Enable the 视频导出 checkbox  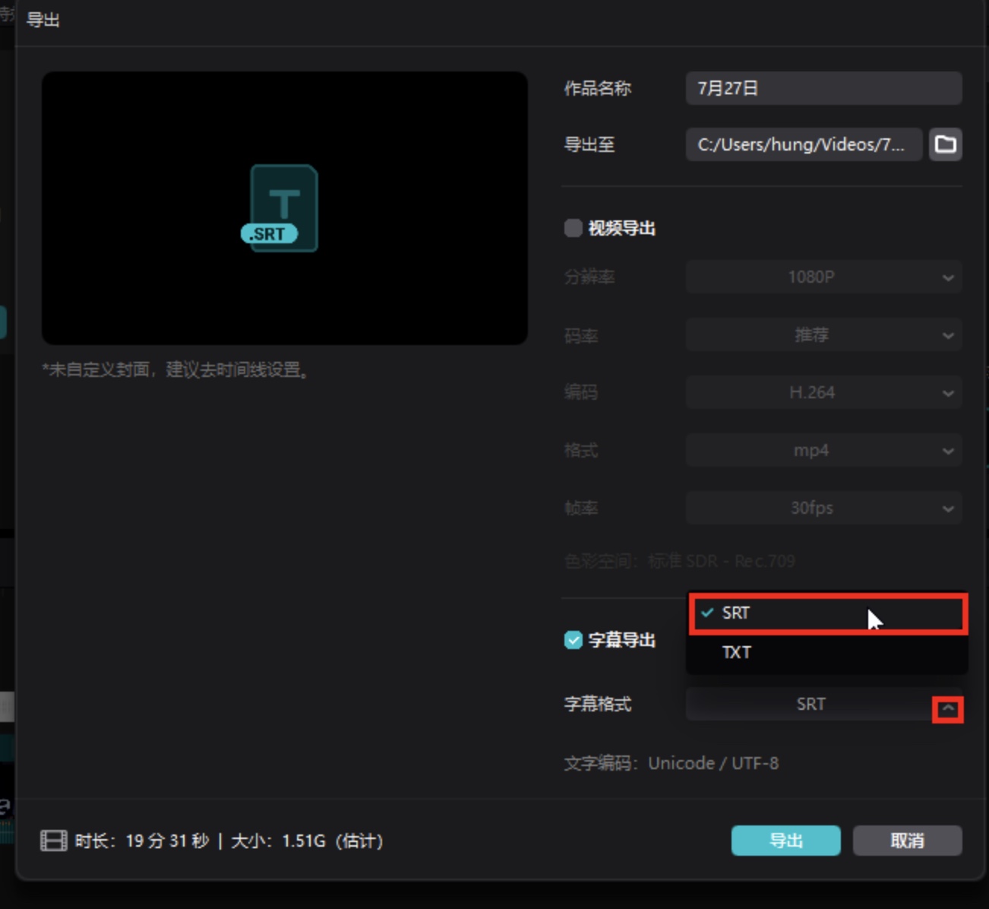click(x=573, y=228)
